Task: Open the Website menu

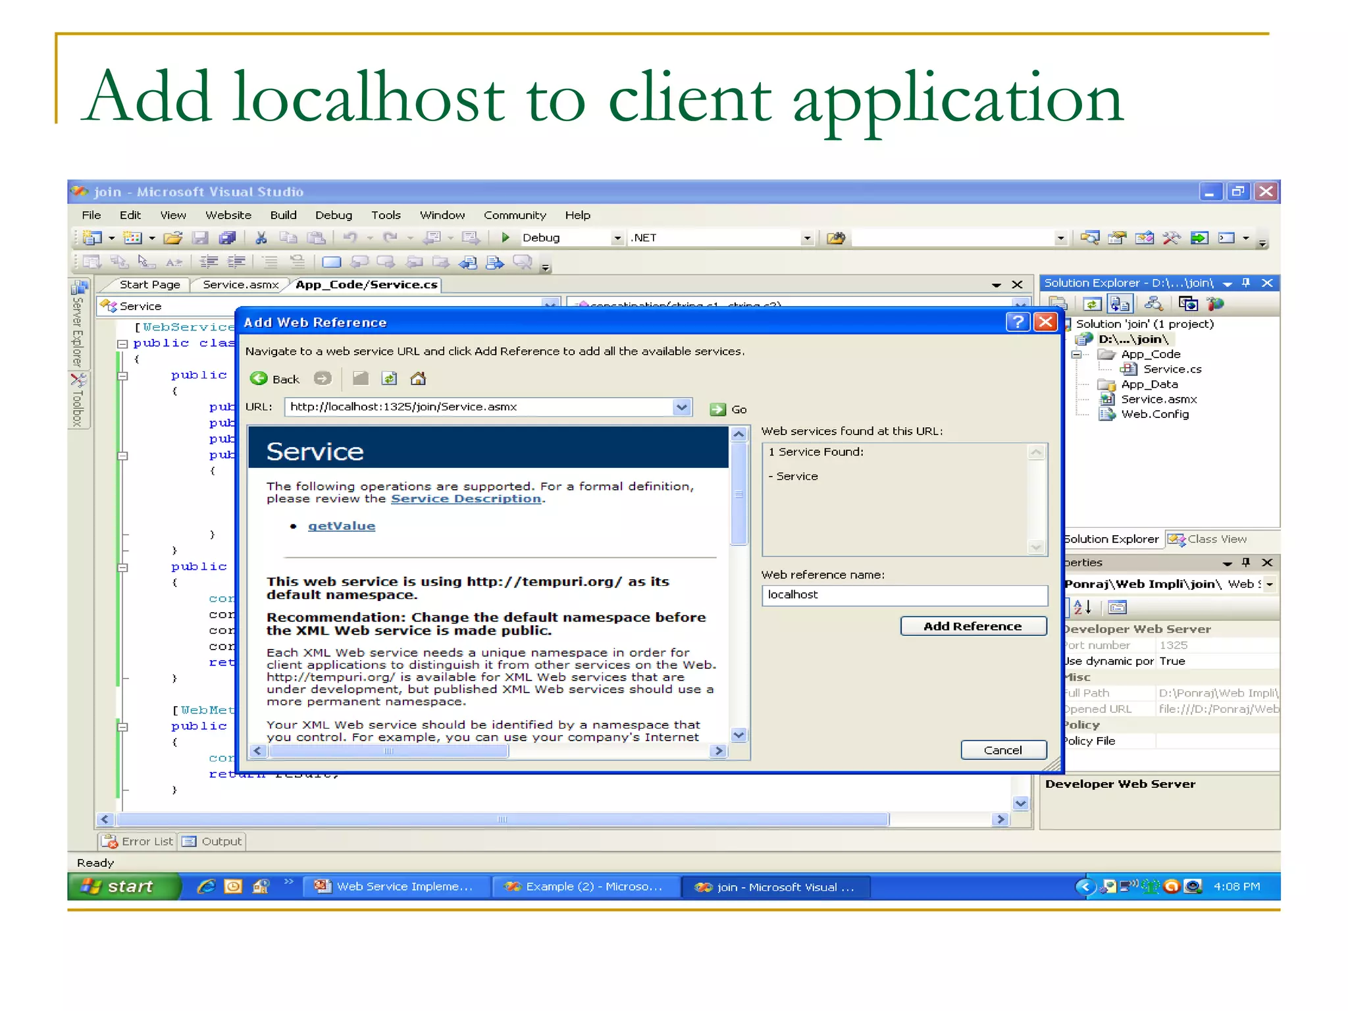Action: (228, 215)
